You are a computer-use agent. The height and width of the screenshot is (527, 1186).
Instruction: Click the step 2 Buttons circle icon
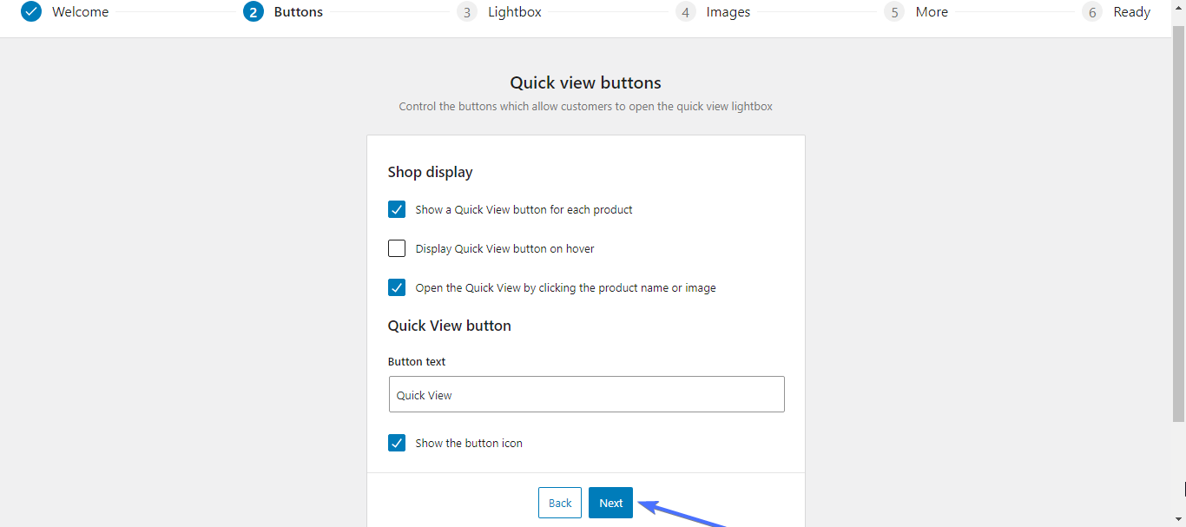pyautogui.click(x=254, y=12)
